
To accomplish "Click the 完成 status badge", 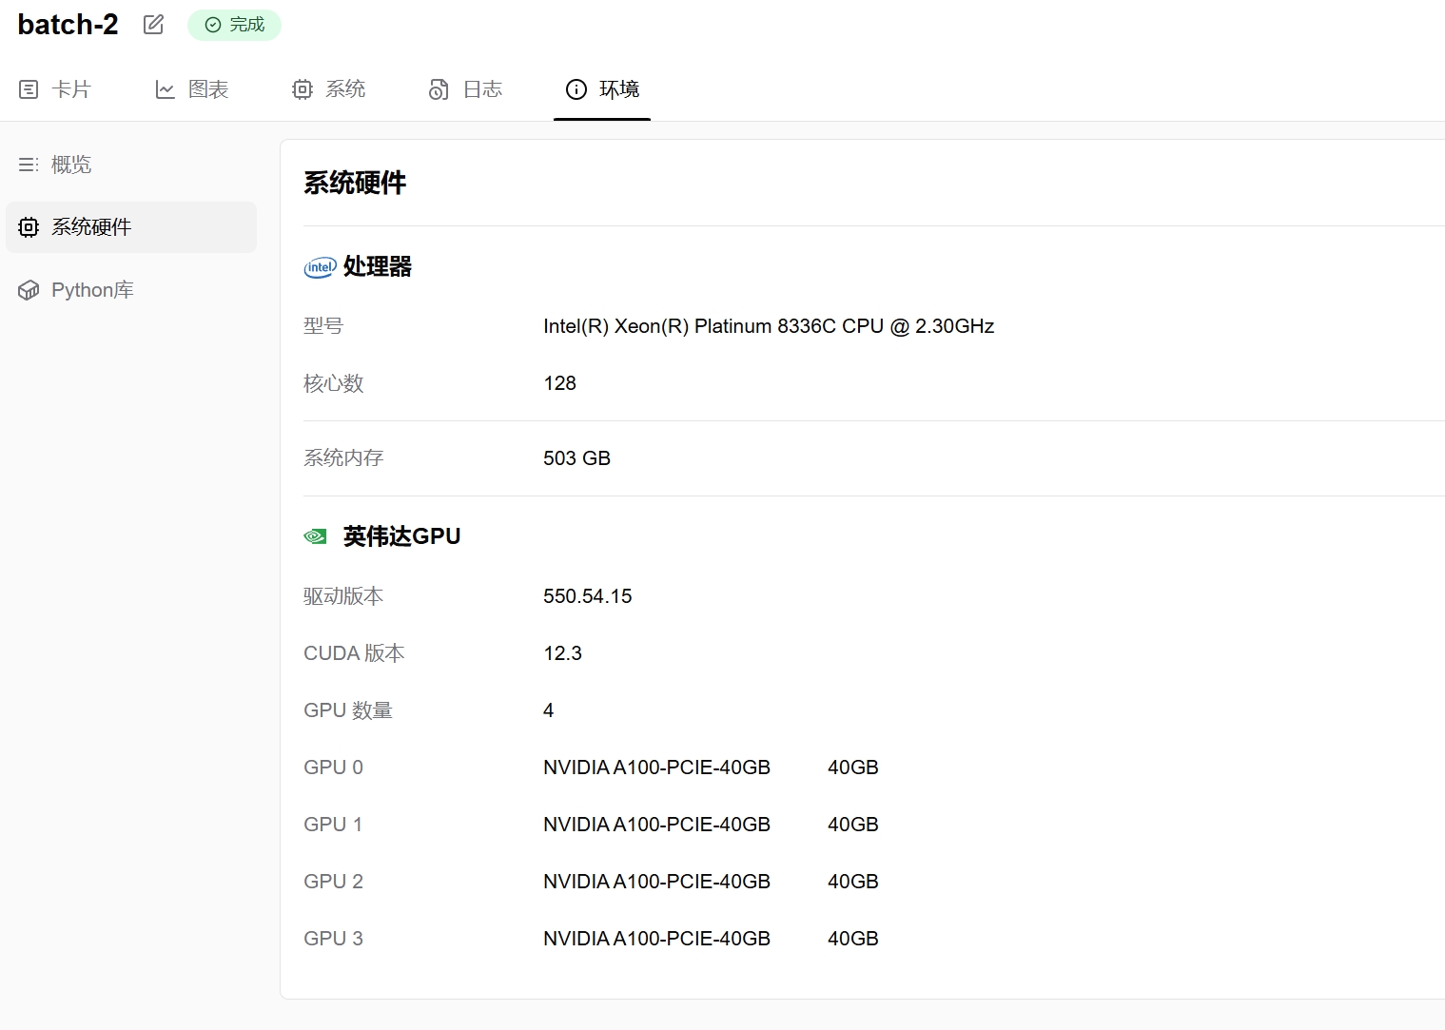I will (x=234, y=25).
